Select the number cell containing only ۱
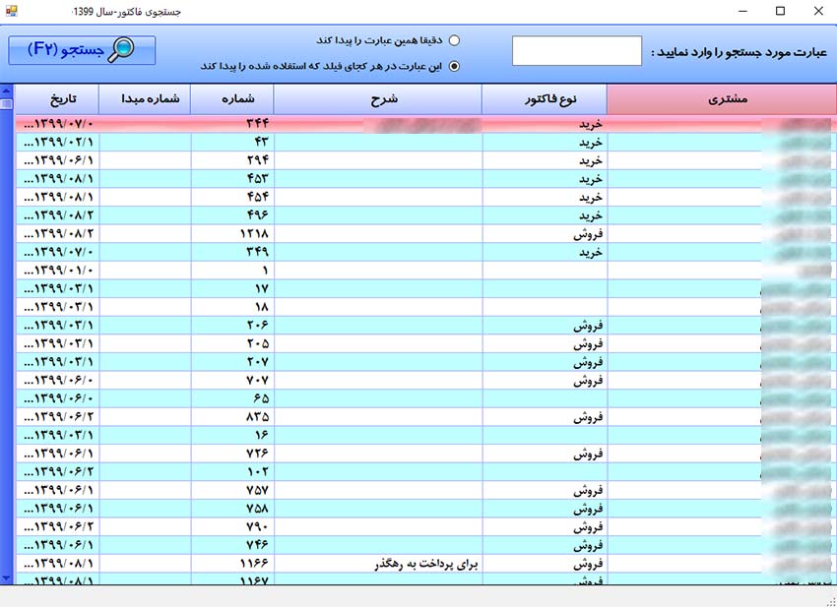Image resolution: width=837 pixels, height=607 pixels. (232, 271)
